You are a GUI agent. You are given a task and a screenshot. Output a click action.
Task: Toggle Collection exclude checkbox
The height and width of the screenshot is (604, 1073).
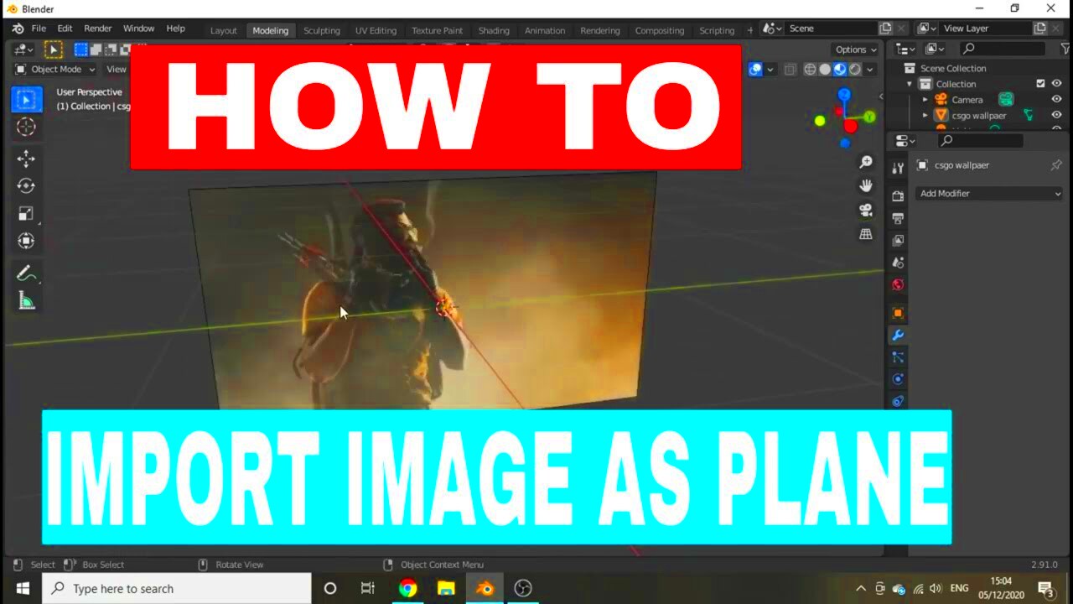(x=1040, y=84)
